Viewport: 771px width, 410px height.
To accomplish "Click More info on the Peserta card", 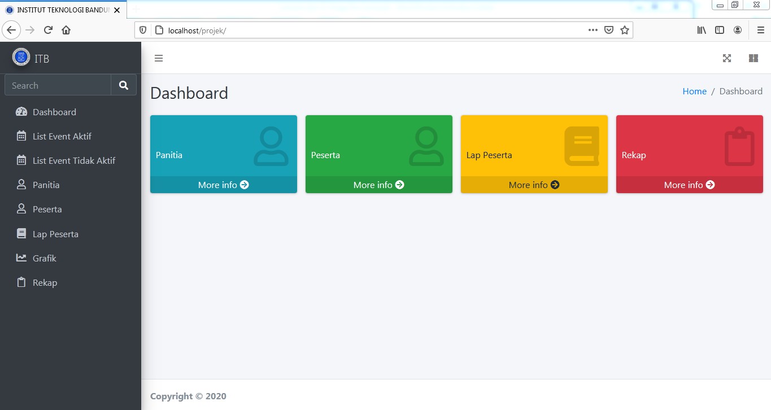I will [x=378, y=185].
